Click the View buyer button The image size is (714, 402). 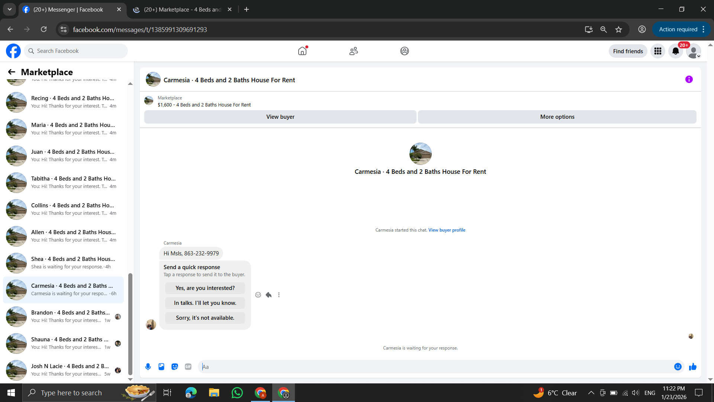pos(280,117)
